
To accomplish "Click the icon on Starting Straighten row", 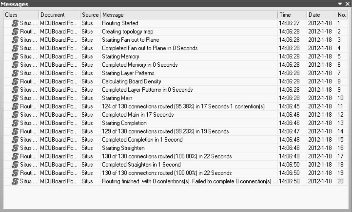I will [x=15, y=148].
